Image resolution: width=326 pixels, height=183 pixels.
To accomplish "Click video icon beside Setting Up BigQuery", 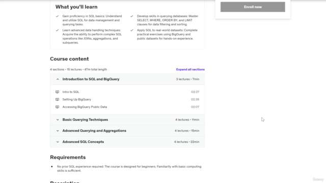I will 57,100.
